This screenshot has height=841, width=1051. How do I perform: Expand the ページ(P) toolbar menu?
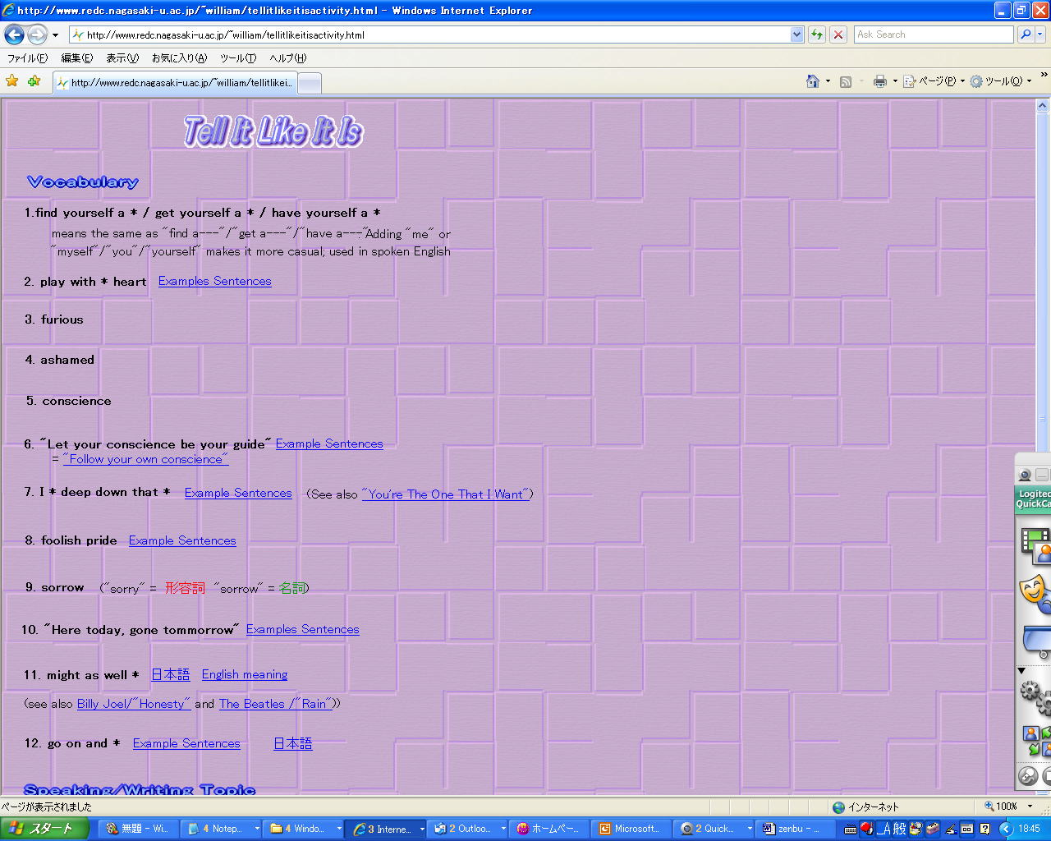(x=936, y=81)
